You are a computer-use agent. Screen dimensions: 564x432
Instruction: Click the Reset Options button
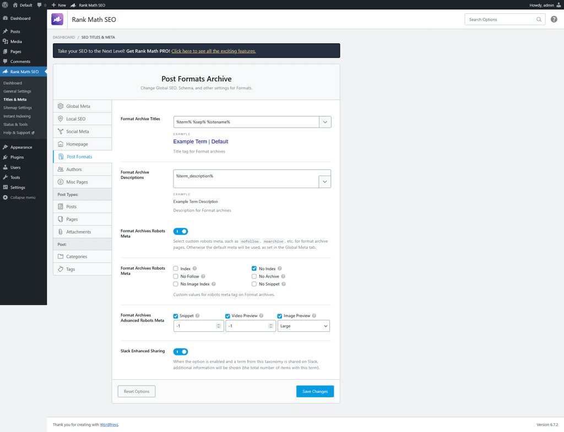pyautogui.click(x=137, y=391)
